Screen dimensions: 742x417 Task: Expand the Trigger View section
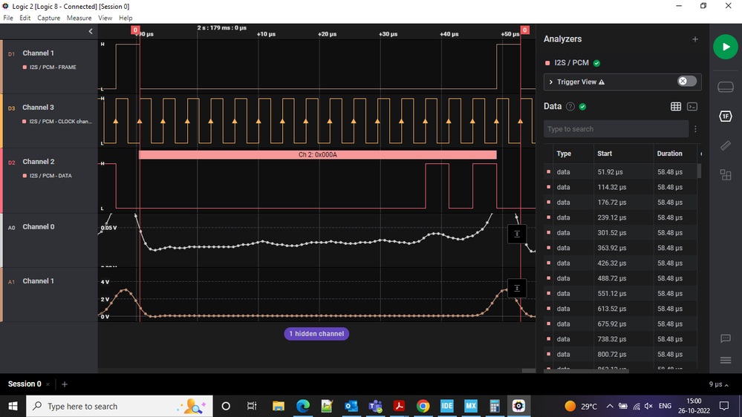(x=551, y=82)
